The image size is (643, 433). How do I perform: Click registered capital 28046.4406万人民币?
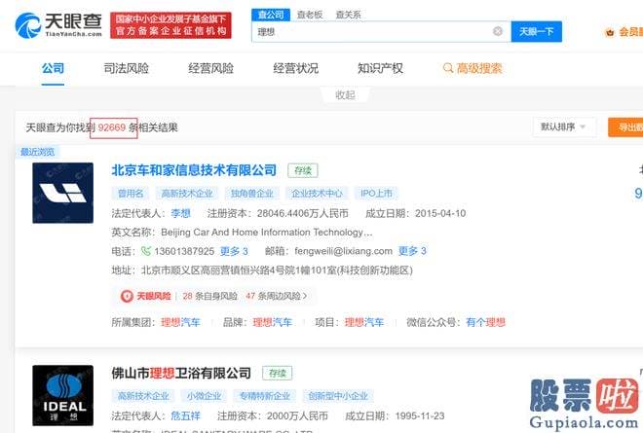303,213
